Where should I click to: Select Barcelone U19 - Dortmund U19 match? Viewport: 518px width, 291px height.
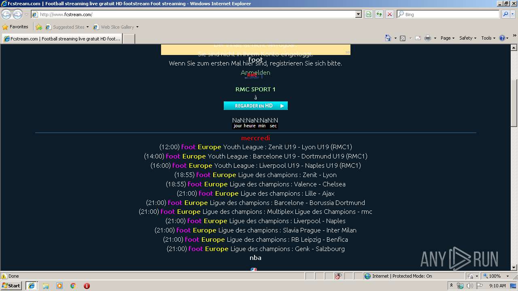tap(256, 156)
